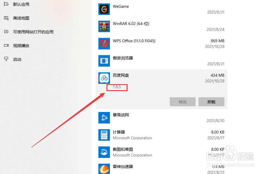This screenshot has height=174, width=269.
Task: Select the WPS Office app icon
Action: [104, 44]
